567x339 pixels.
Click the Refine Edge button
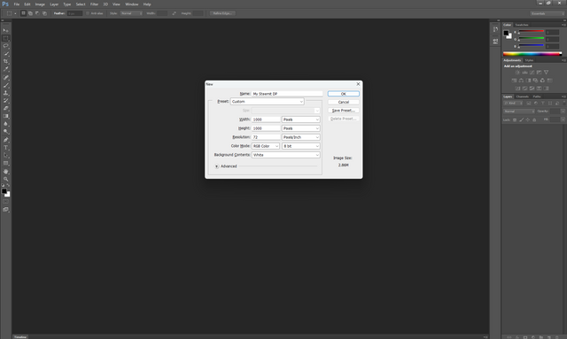click(222, 13)
